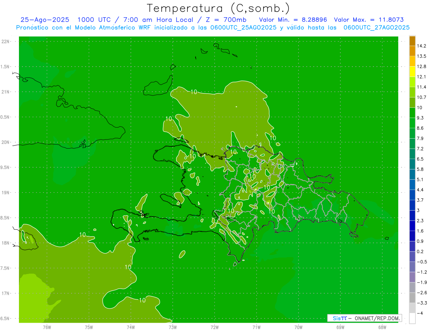Pick the orange-brown swatch above 14.2
The width and height of the screenshot is (429, 332).
pyautogui.click(x=412, y=41)
